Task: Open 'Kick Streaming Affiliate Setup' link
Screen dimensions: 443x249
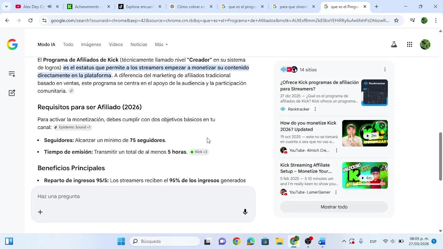Action: point(306,168)
